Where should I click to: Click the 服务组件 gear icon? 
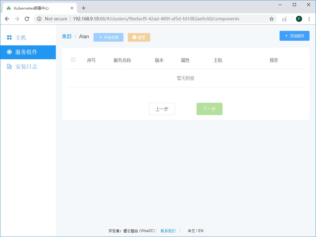(9, 52)
